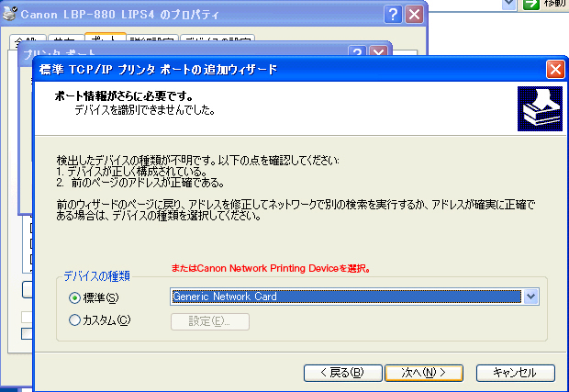Click the printer icon in Canon properties title bar
Screen dimensions: 569x392
tap(9, 14)
